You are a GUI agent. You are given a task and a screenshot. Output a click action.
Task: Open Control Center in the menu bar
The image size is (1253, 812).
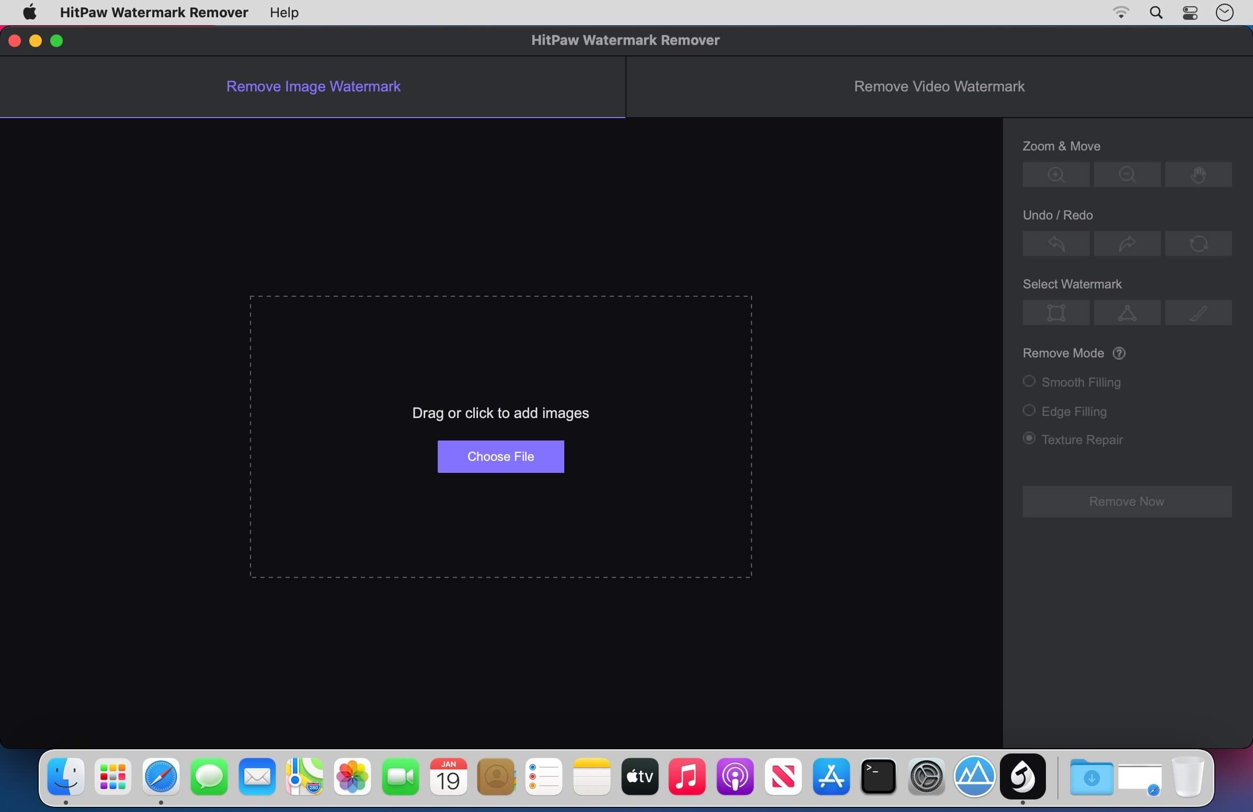1189,12
